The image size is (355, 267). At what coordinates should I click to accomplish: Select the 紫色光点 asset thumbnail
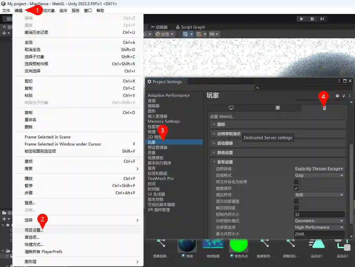tap(239, 246)
